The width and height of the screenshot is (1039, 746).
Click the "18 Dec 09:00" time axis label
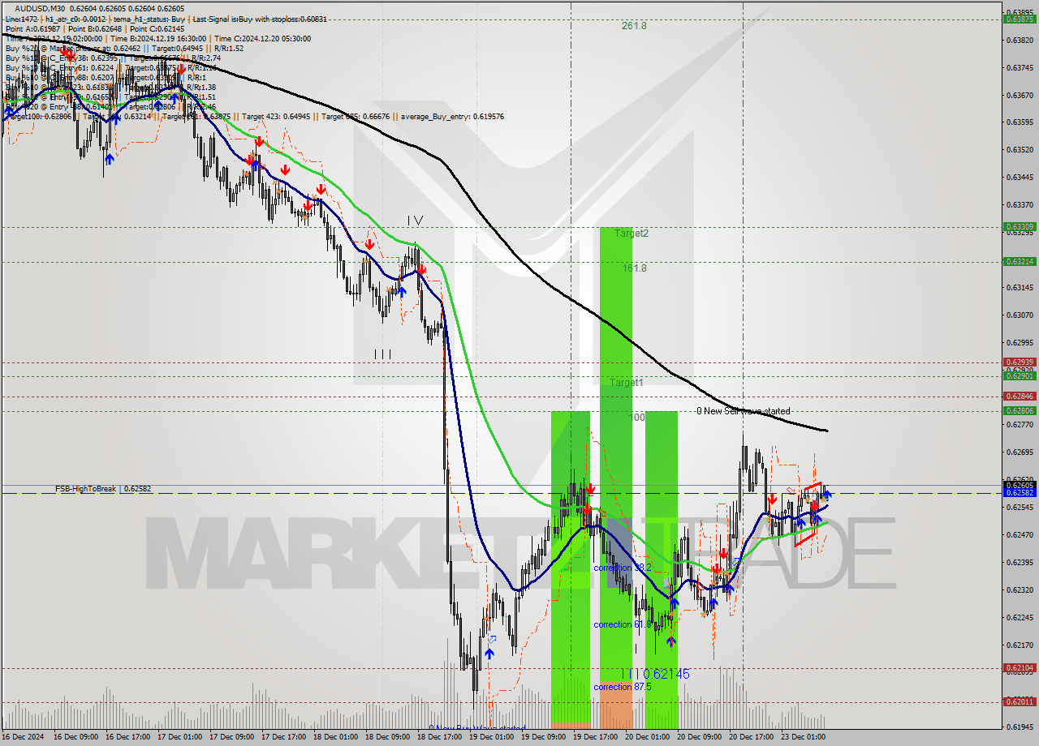click(389, 737)
